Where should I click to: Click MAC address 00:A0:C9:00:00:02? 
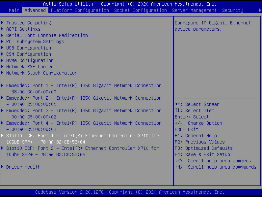click(34, 117)
